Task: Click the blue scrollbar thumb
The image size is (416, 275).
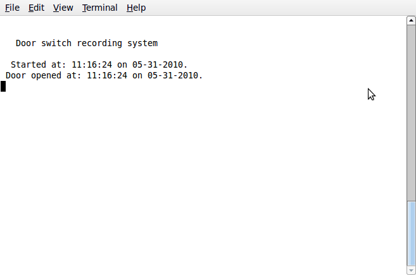Action: (411, 233)
